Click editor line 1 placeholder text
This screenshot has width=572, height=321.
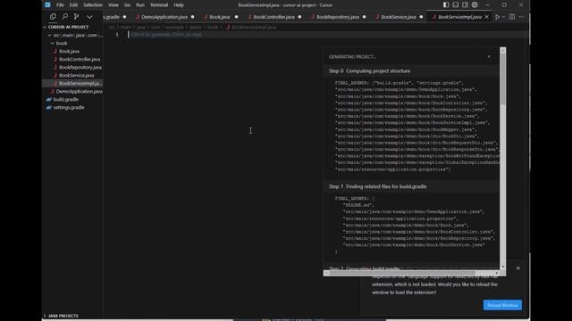coord(166,35)
